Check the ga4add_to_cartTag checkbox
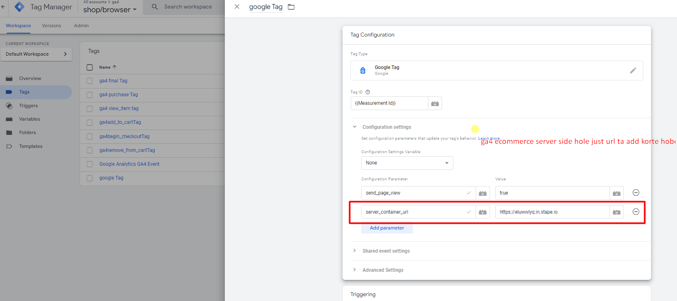 click(x=90, y=122)
